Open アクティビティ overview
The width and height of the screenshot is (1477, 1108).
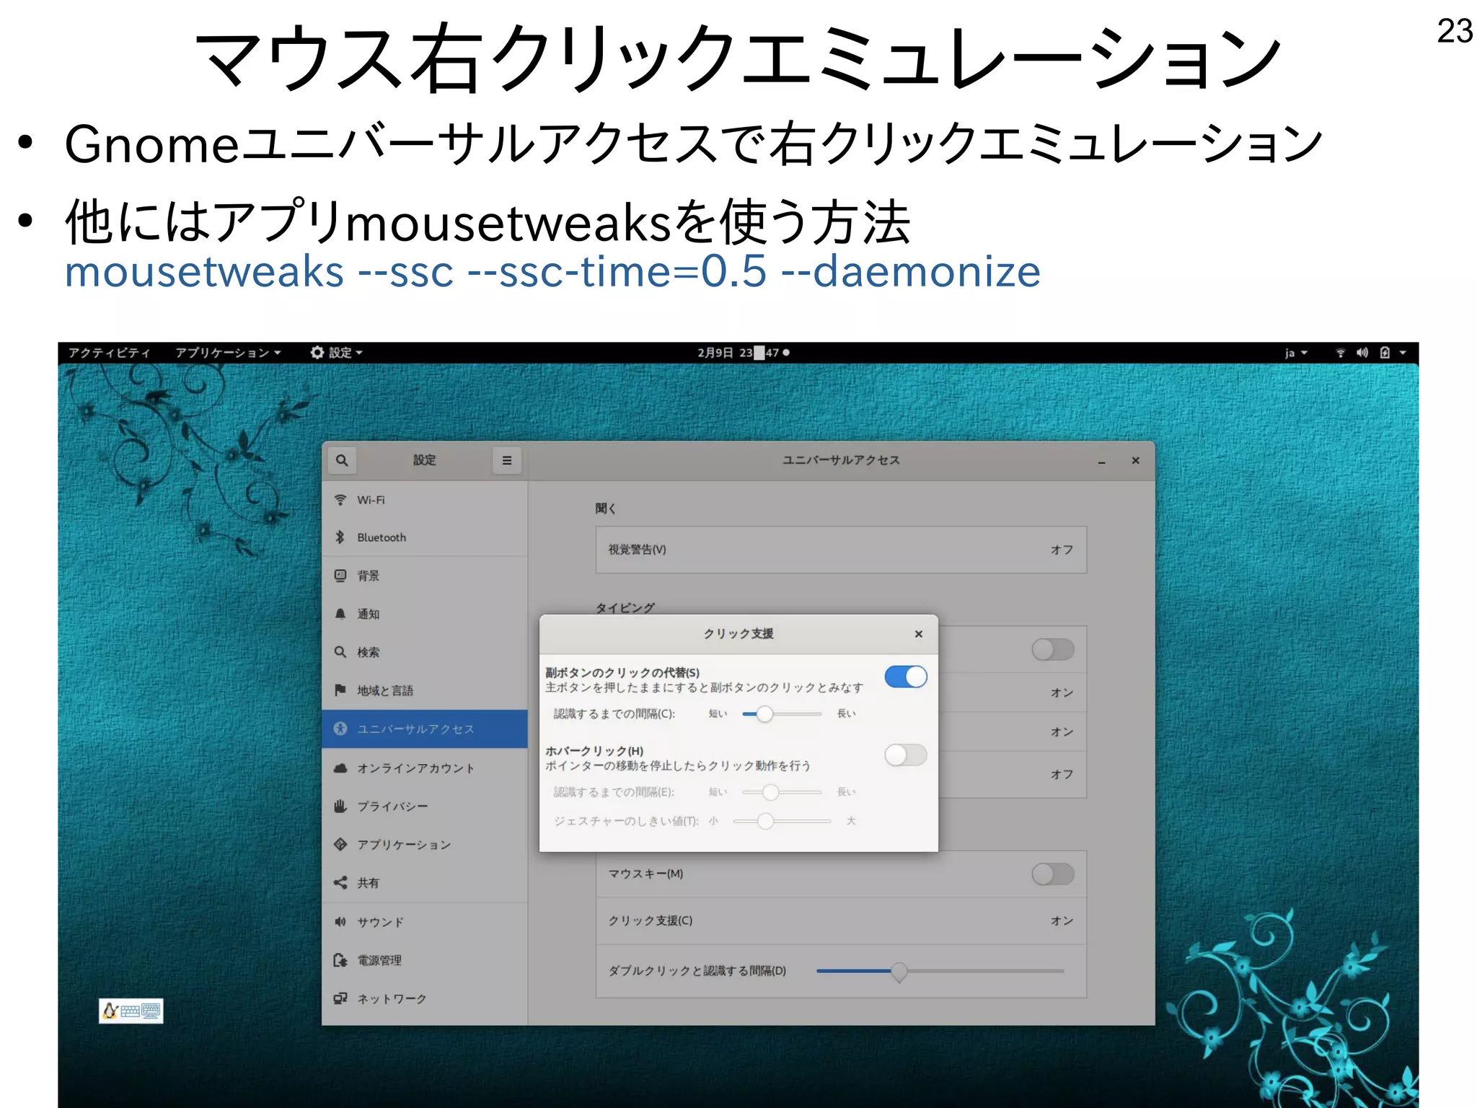coord(110,353)
